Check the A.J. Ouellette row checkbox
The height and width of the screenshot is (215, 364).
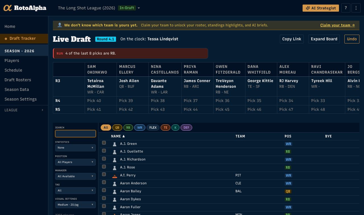(104, 151)
